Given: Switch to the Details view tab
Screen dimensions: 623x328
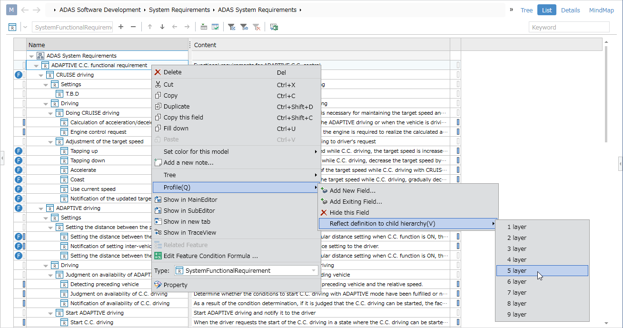Looking at the screenshot, I should pyautogui.click(x=570, y=10).
